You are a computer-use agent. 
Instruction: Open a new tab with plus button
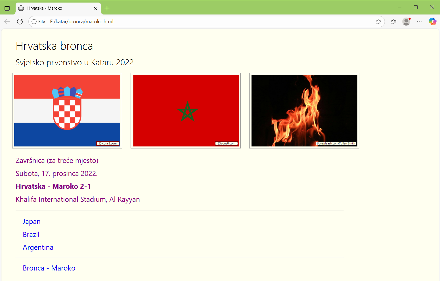[x=107, y=8]
